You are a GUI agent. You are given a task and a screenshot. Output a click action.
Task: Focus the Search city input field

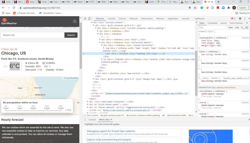pyautogui.click(x=33, y=35)
